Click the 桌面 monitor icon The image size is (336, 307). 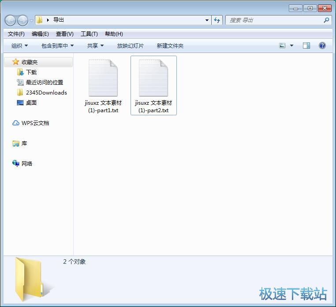(20, 102)
